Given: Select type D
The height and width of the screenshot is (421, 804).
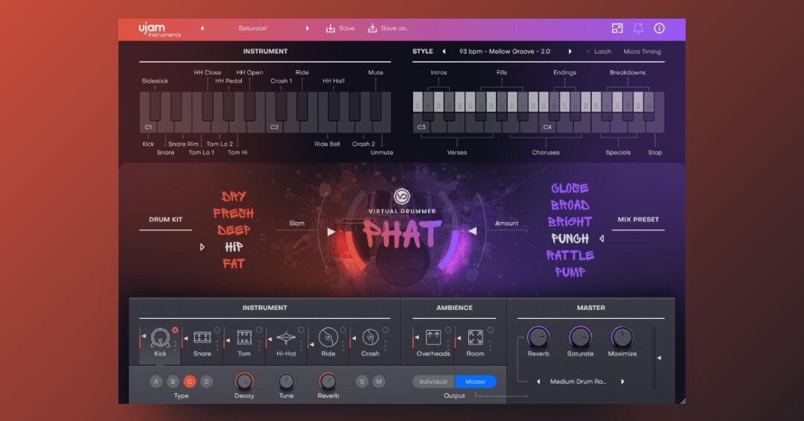Looking at the screenshot, I should pos(207,382).
